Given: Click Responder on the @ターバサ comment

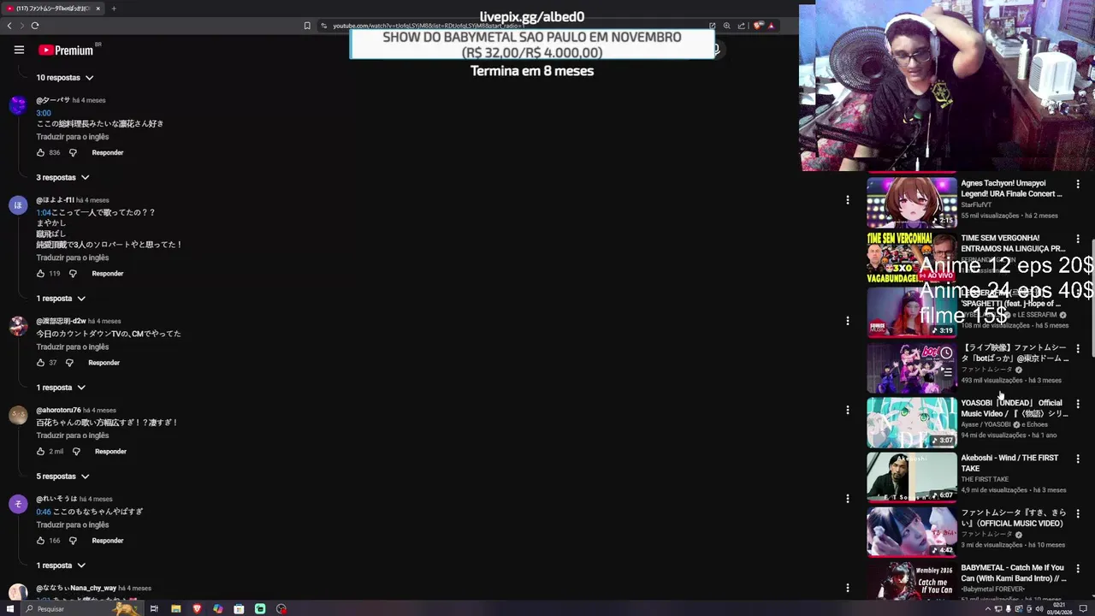Looking at the screenshot, I should pos(108,152).
